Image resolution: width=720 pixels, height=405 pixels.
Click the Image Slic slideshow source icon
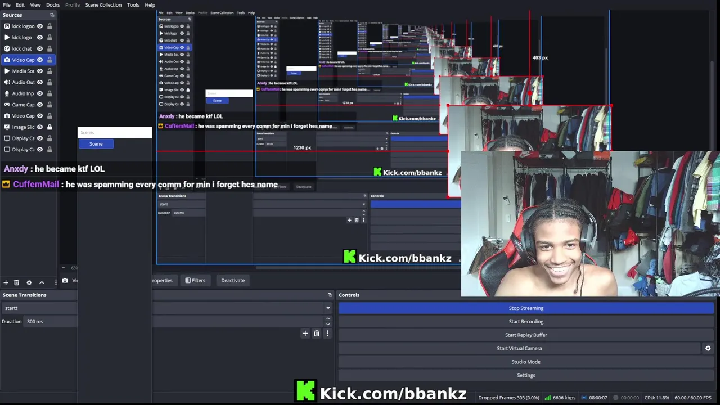click(x=7, y=127)
